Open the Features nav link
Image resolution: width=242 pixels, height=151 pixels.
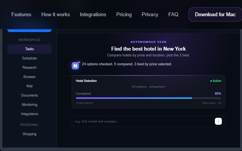pos(21,14)
